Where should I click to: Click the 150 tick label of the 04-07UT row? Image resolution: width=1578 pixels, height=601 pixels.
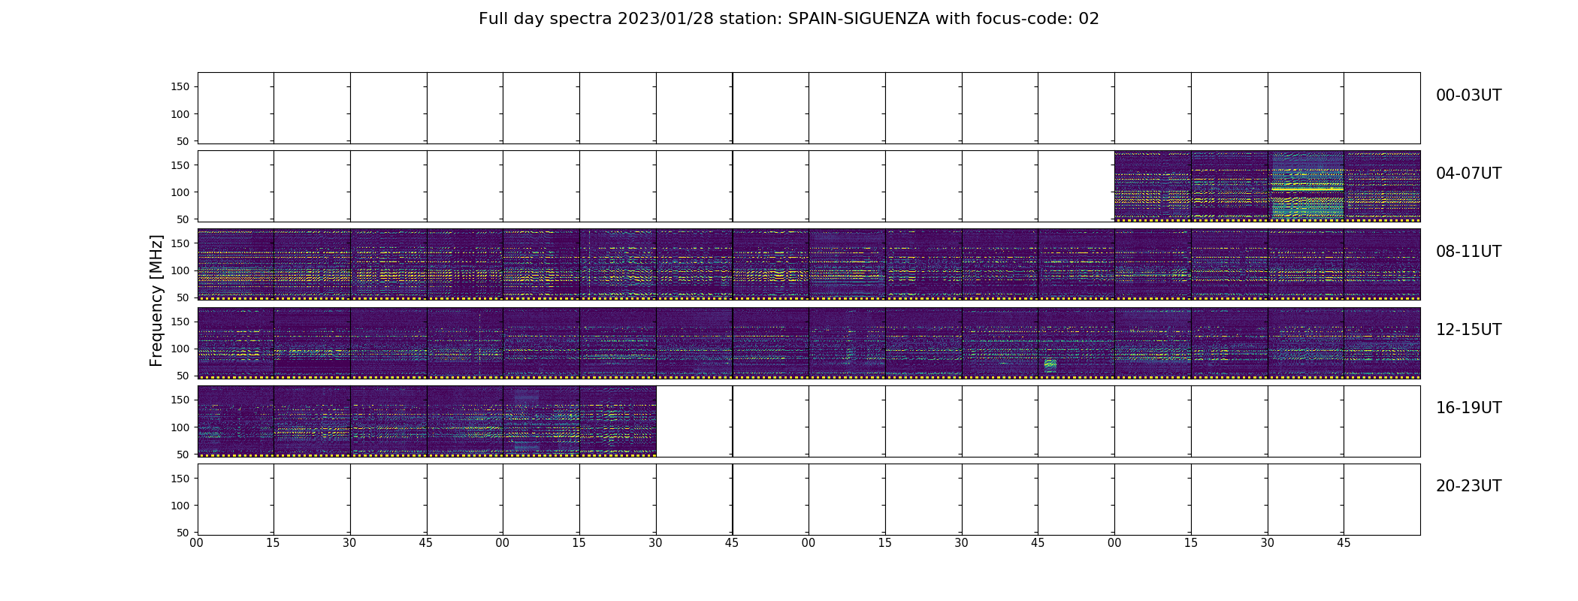point(180,165)
